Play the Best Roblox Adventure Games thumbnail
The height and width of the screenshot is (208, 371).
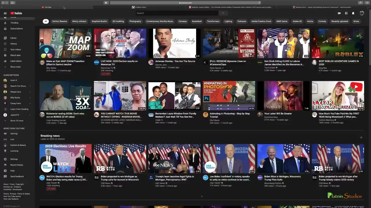[x=338, y=43]
